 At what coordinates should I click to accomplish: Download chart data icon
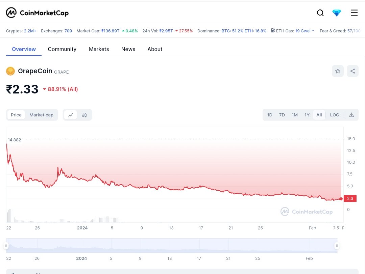click(x=351, y=115)
